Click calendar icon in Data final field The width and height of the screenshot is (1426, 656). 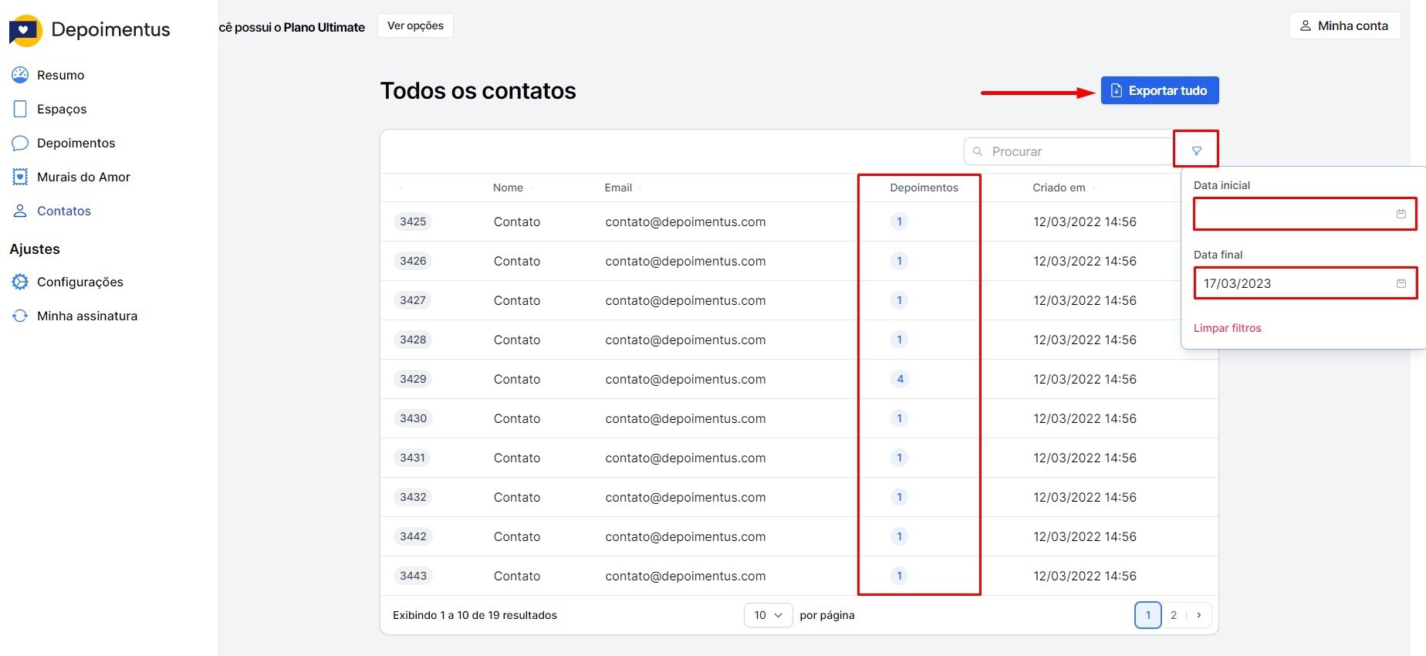point(1401,283)
